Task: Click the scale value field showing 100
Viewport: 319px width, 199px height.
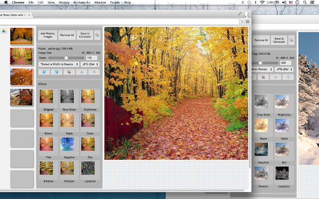Action: [91, 58]
